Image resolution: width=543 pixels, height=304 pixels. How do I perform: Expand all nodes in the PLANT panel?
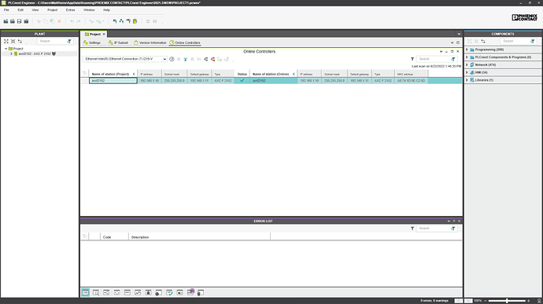(x=6, y=41)
